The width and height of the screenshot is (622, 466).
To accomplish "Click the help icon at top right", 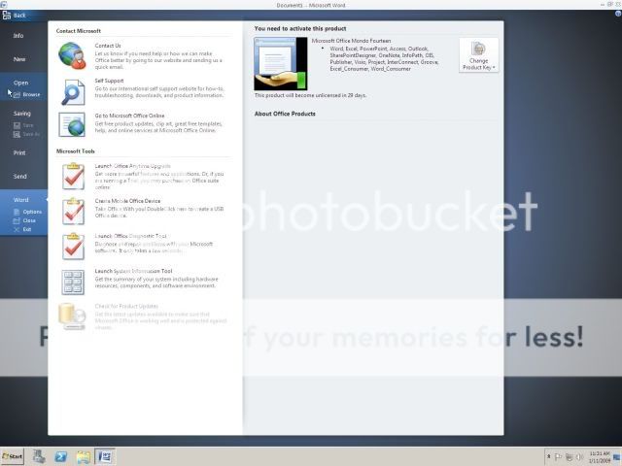I will [x=618, y=14].
